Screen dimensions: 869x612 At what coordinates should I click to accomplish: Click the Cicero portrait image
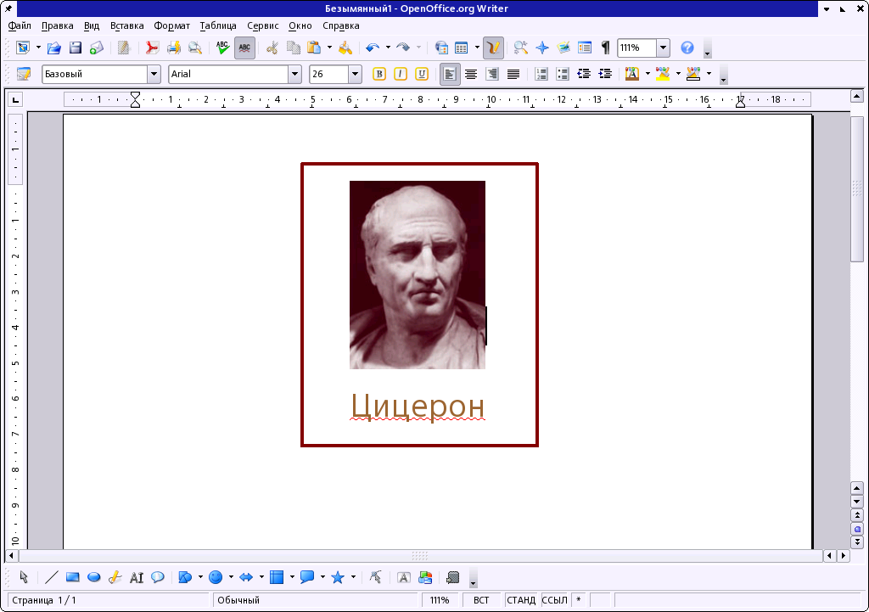pyautogui.click(x=418, y=274)
